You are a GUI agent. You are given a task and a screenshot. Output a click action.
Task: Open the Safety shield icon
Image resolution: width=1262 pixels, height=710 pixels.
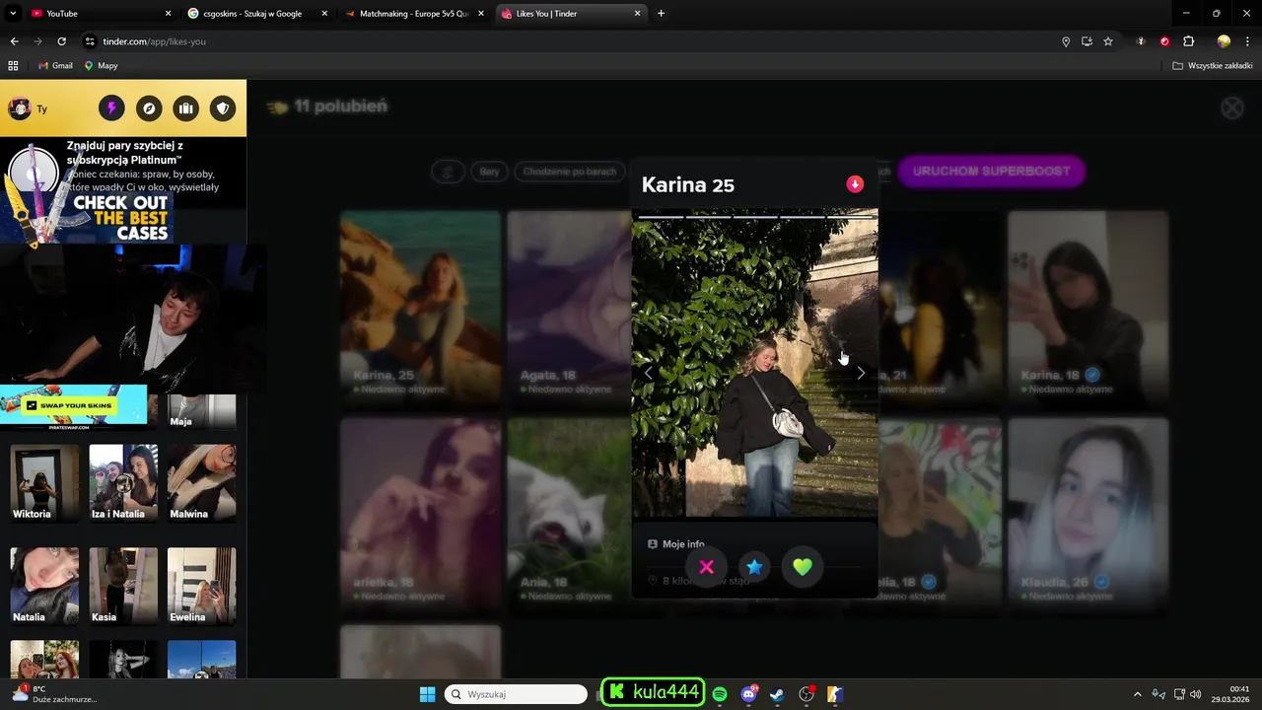tap(223, 108)
